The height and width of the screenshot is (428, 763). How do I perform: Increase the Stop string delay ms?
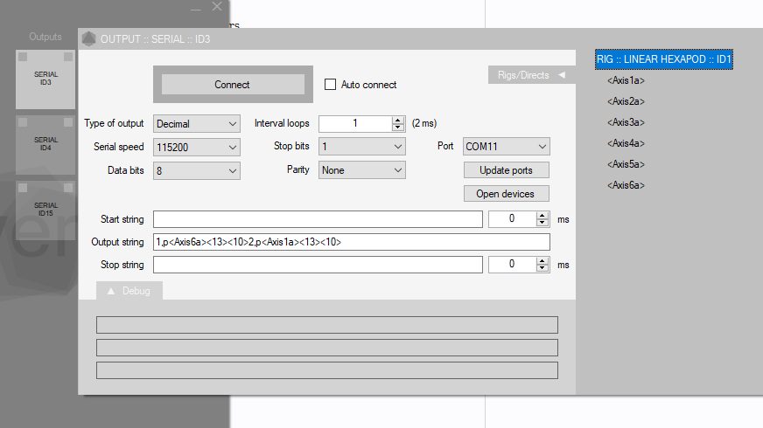[x=542, y=261]
